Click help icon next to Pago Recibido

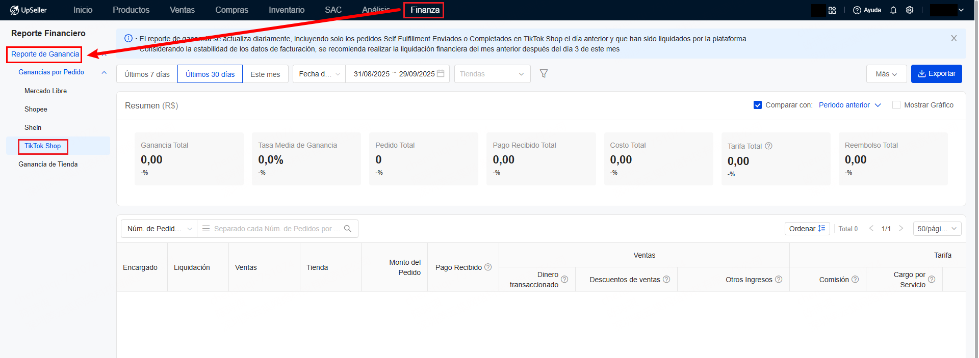tap(488, 267)
